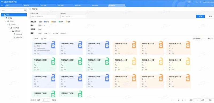Click the green hanger tag on room 301
Screen dimensions: 214x103
tap(53, 61)
